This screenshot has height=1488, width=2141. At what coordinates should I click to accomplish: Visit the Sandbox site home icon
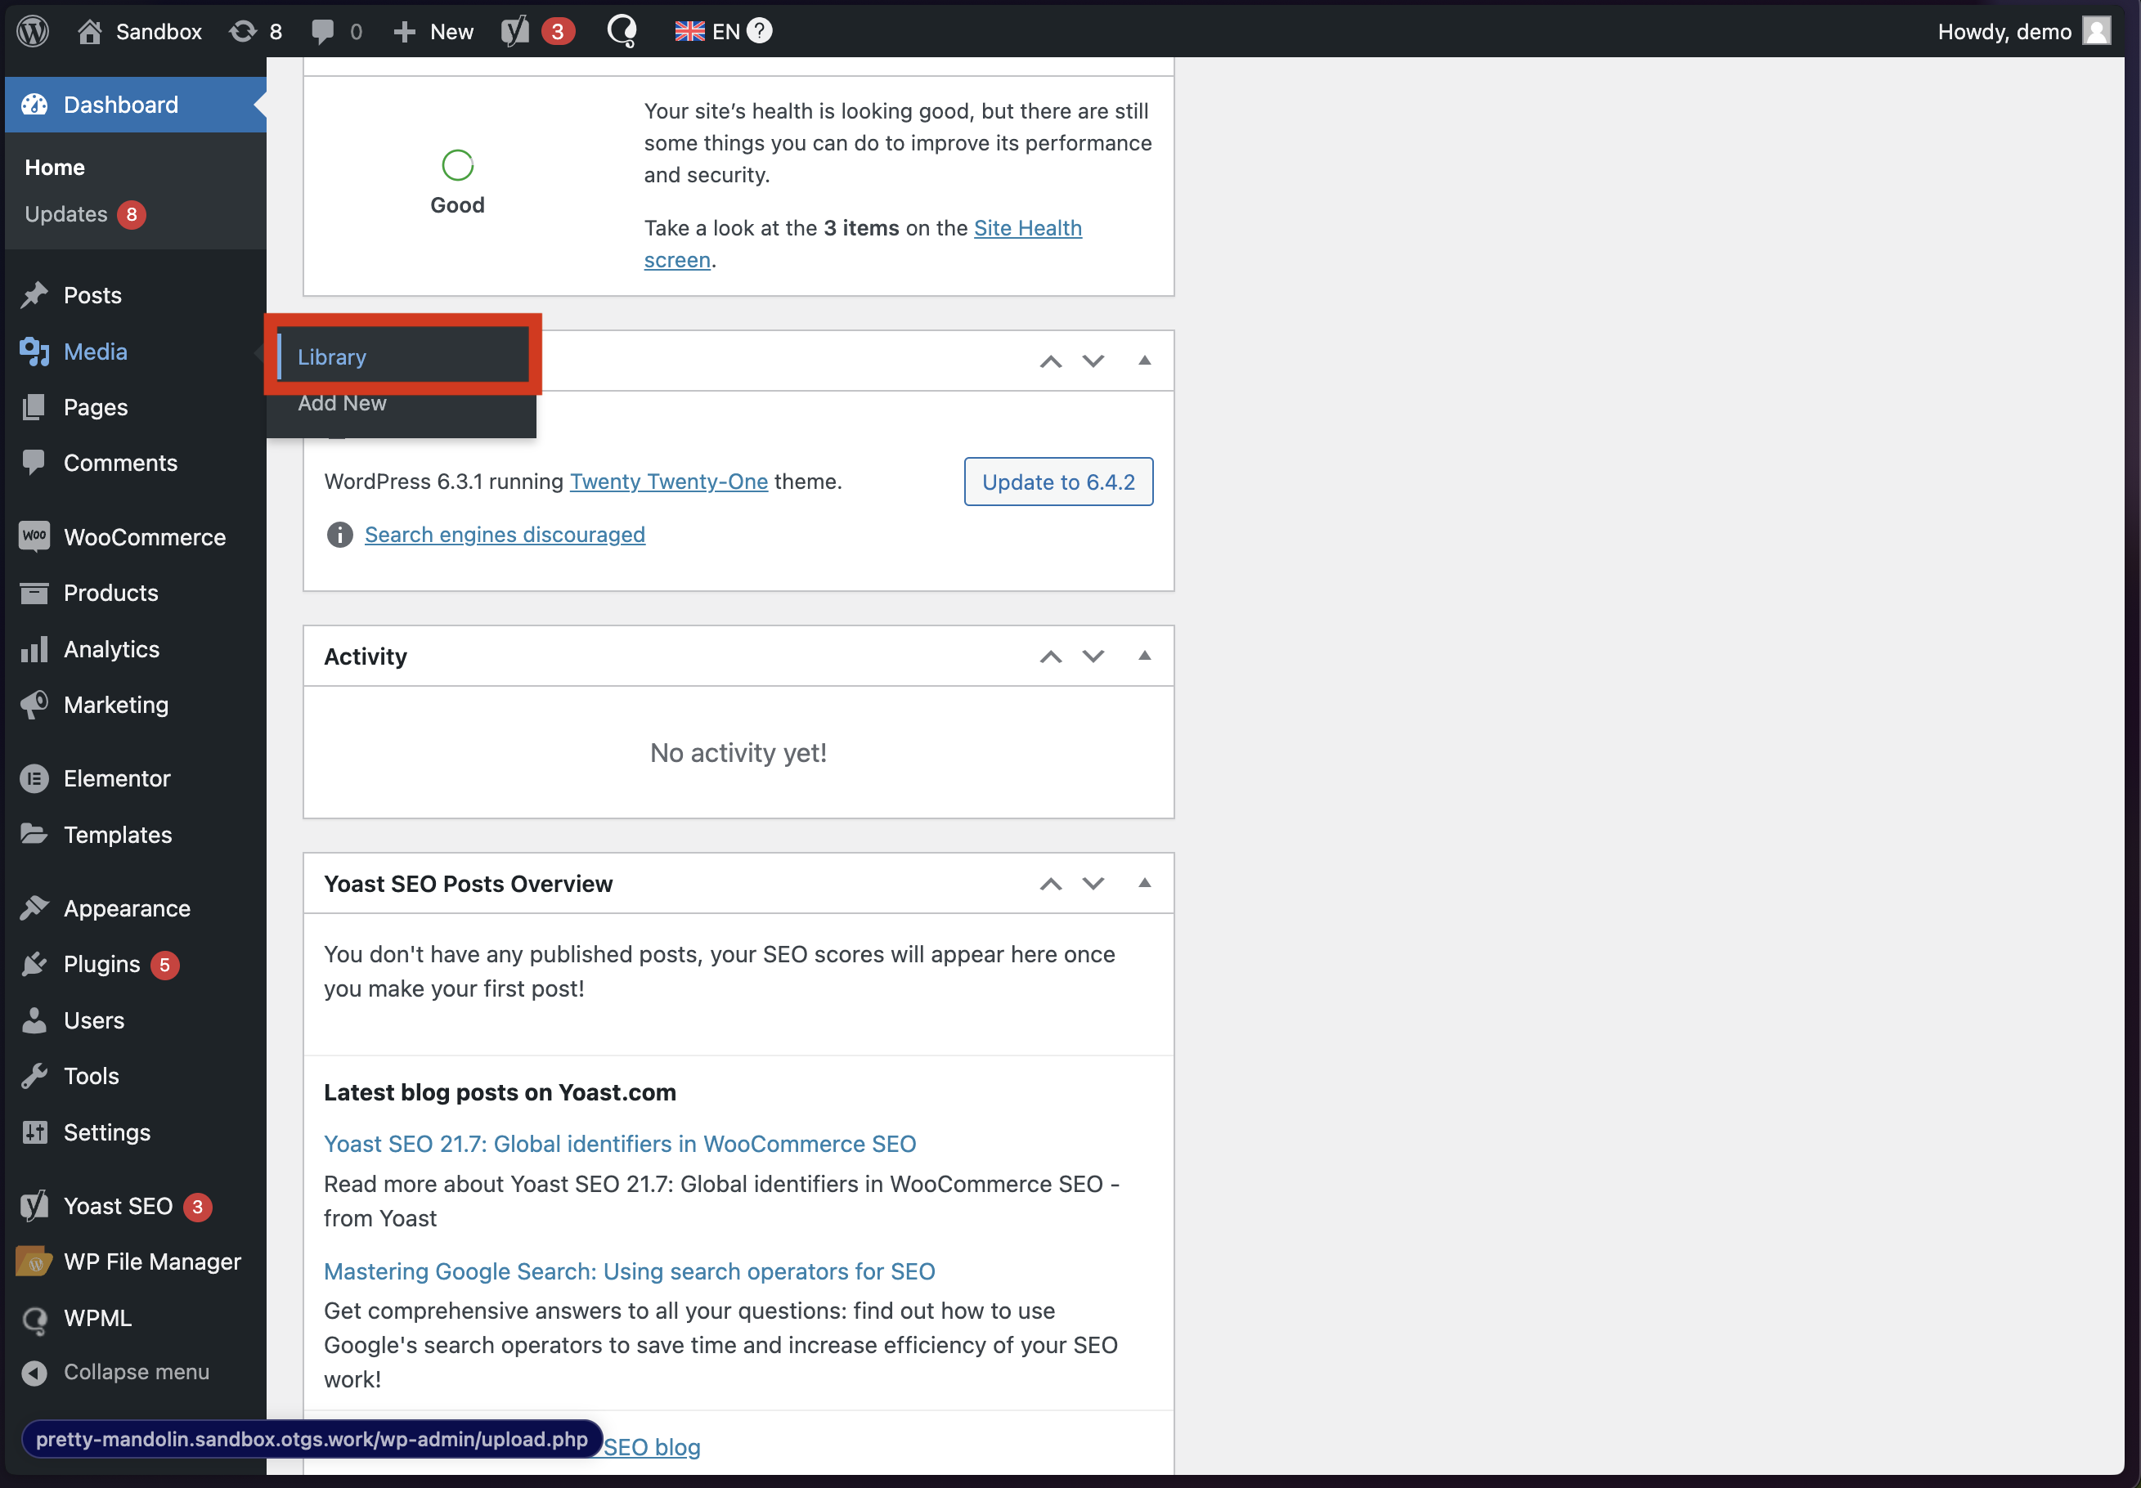tap(89, 32)
